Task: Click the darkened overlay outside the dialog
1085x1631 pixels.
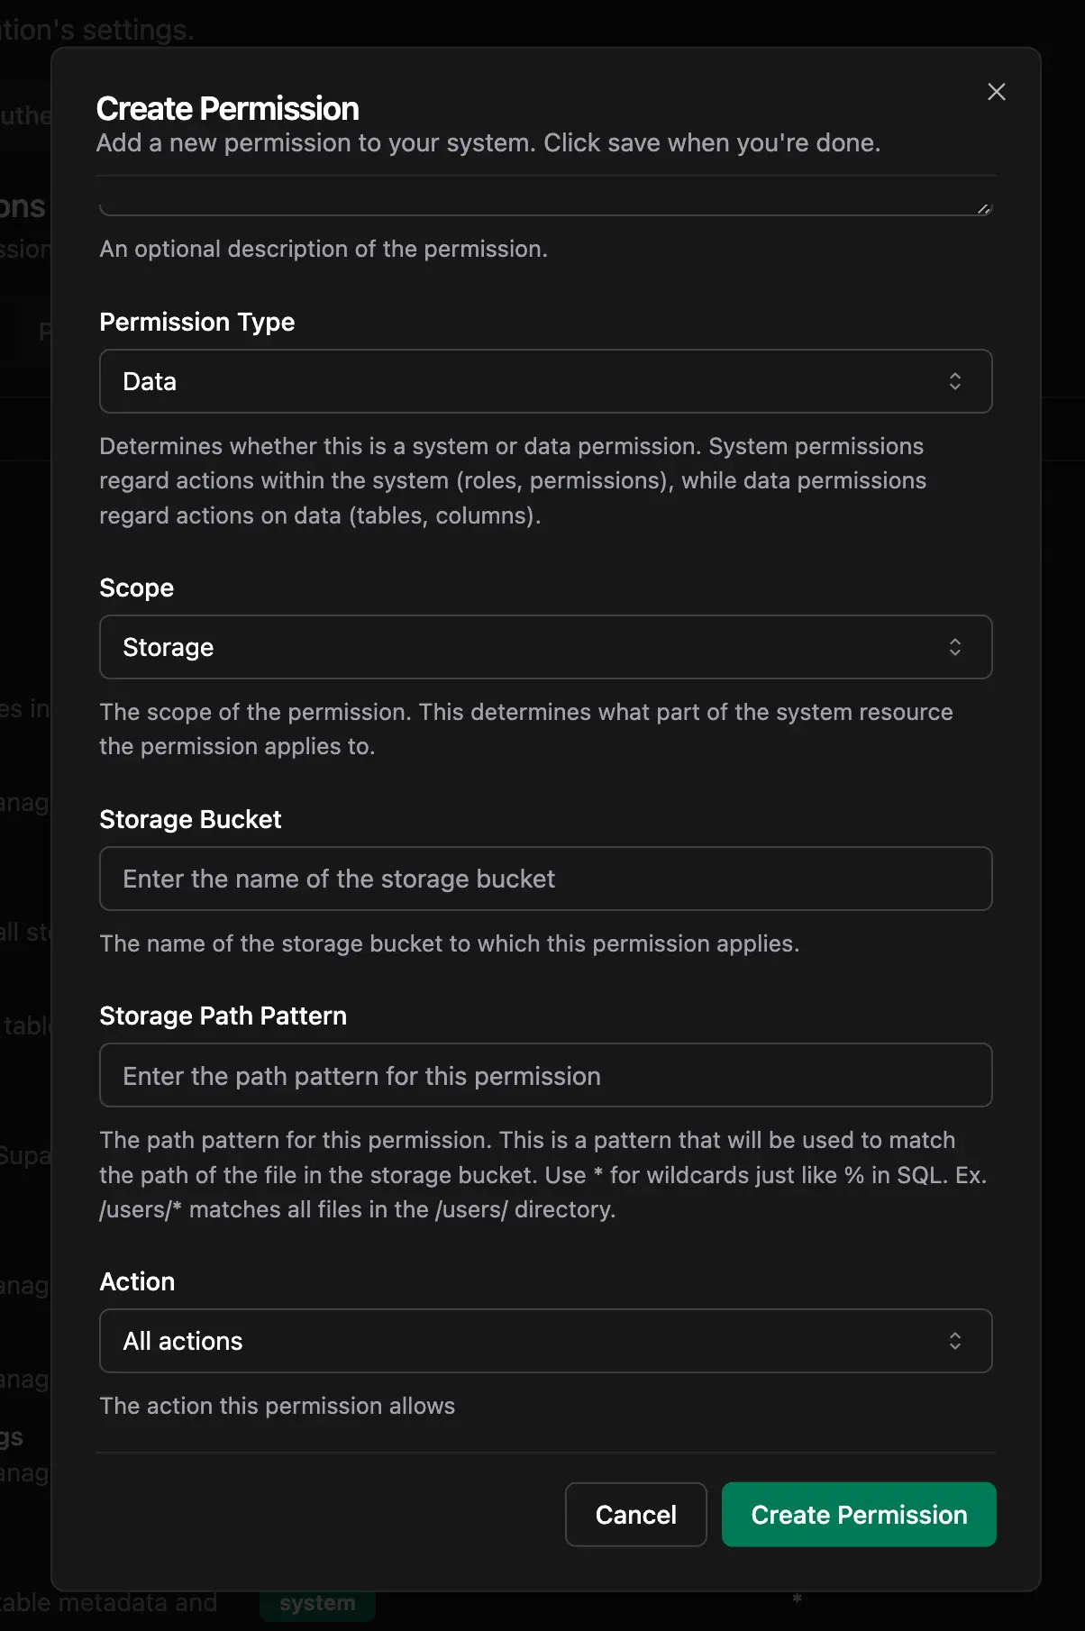Action: pyautogui.click(x=25, y=811)
